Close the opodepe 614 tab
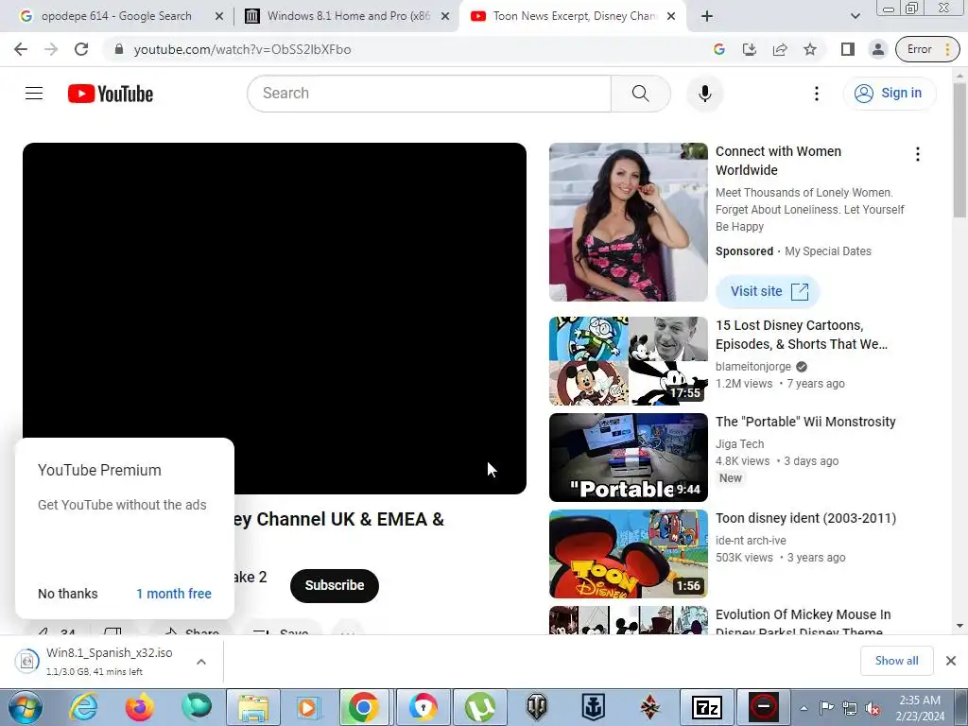Image resolution: width=968 pixels, height=726 pixels. tap(219, 17)
